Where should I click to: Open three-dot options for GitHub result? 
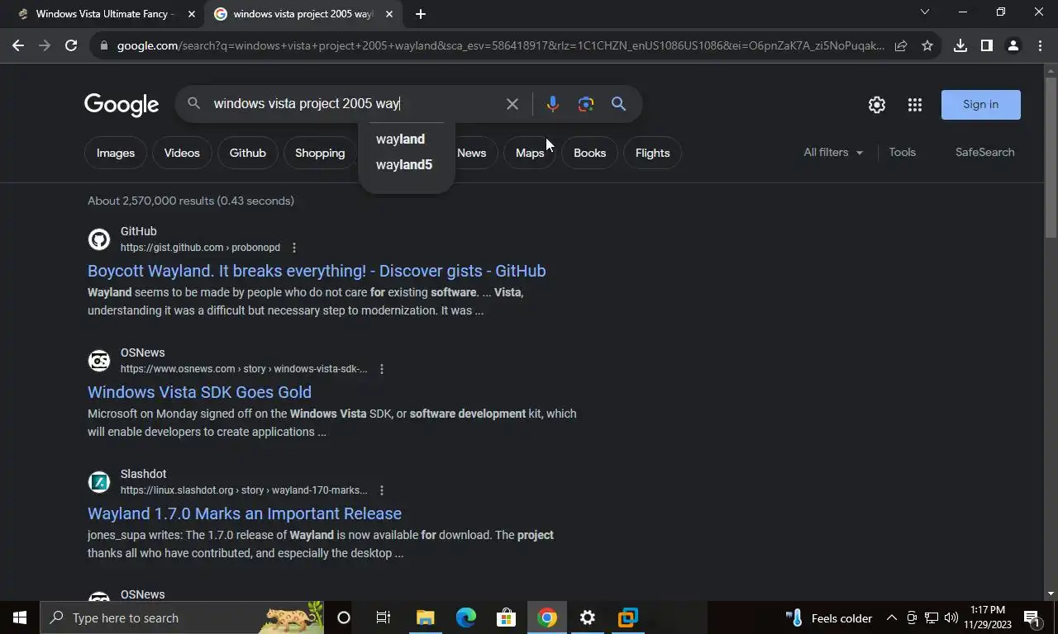click(293, 248)
